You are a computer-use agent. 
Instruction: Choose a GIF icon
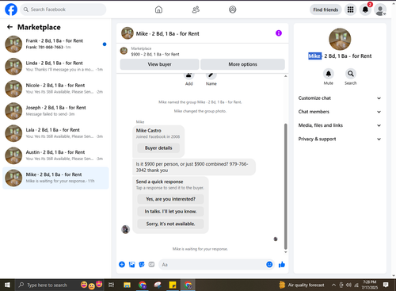point(151,264)
